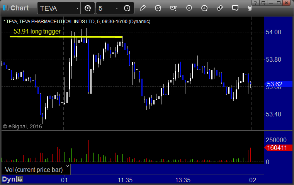Click the 13:35 time axis label

click(x=183, y=180)
